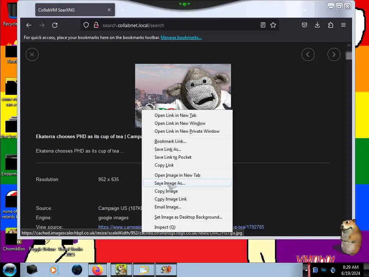Click the Ekaterra chooses PHD title heading
Viewport: 369px width, 277px height.
coord(89,137)
